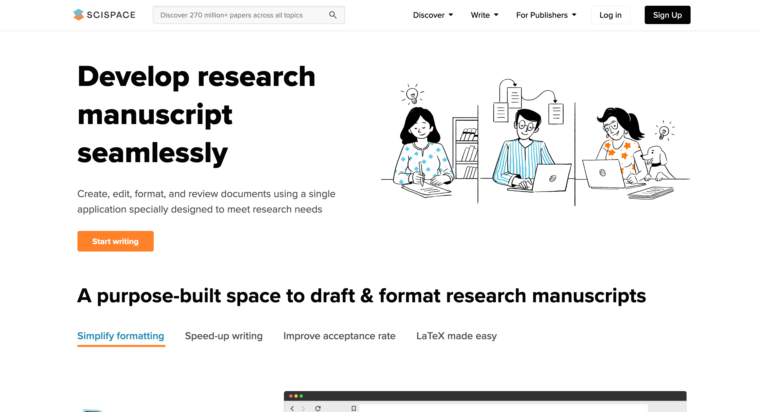Switch to the Speed-up writing tab
760x412 pixels.
point(224,336)
